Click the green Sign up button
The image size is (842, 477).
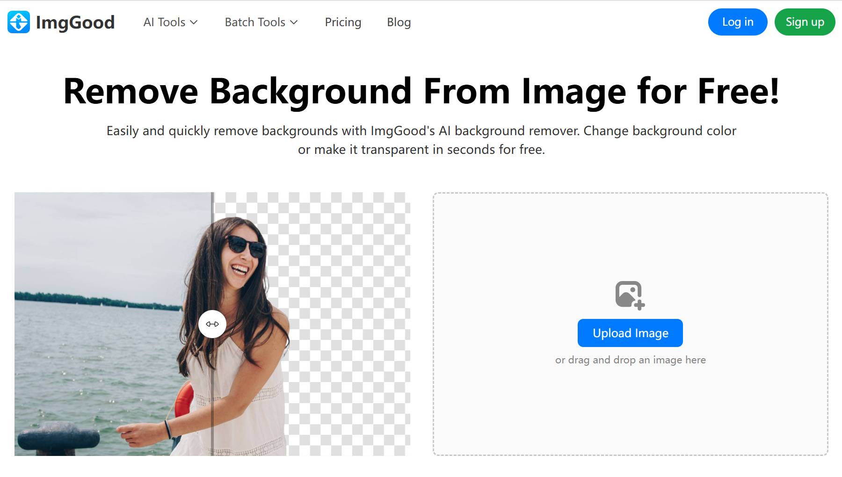pos(805,22)
